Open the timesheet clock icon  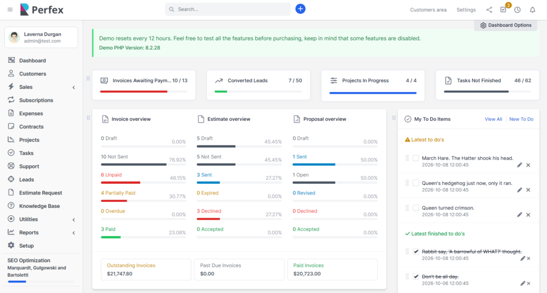[517, 10]
